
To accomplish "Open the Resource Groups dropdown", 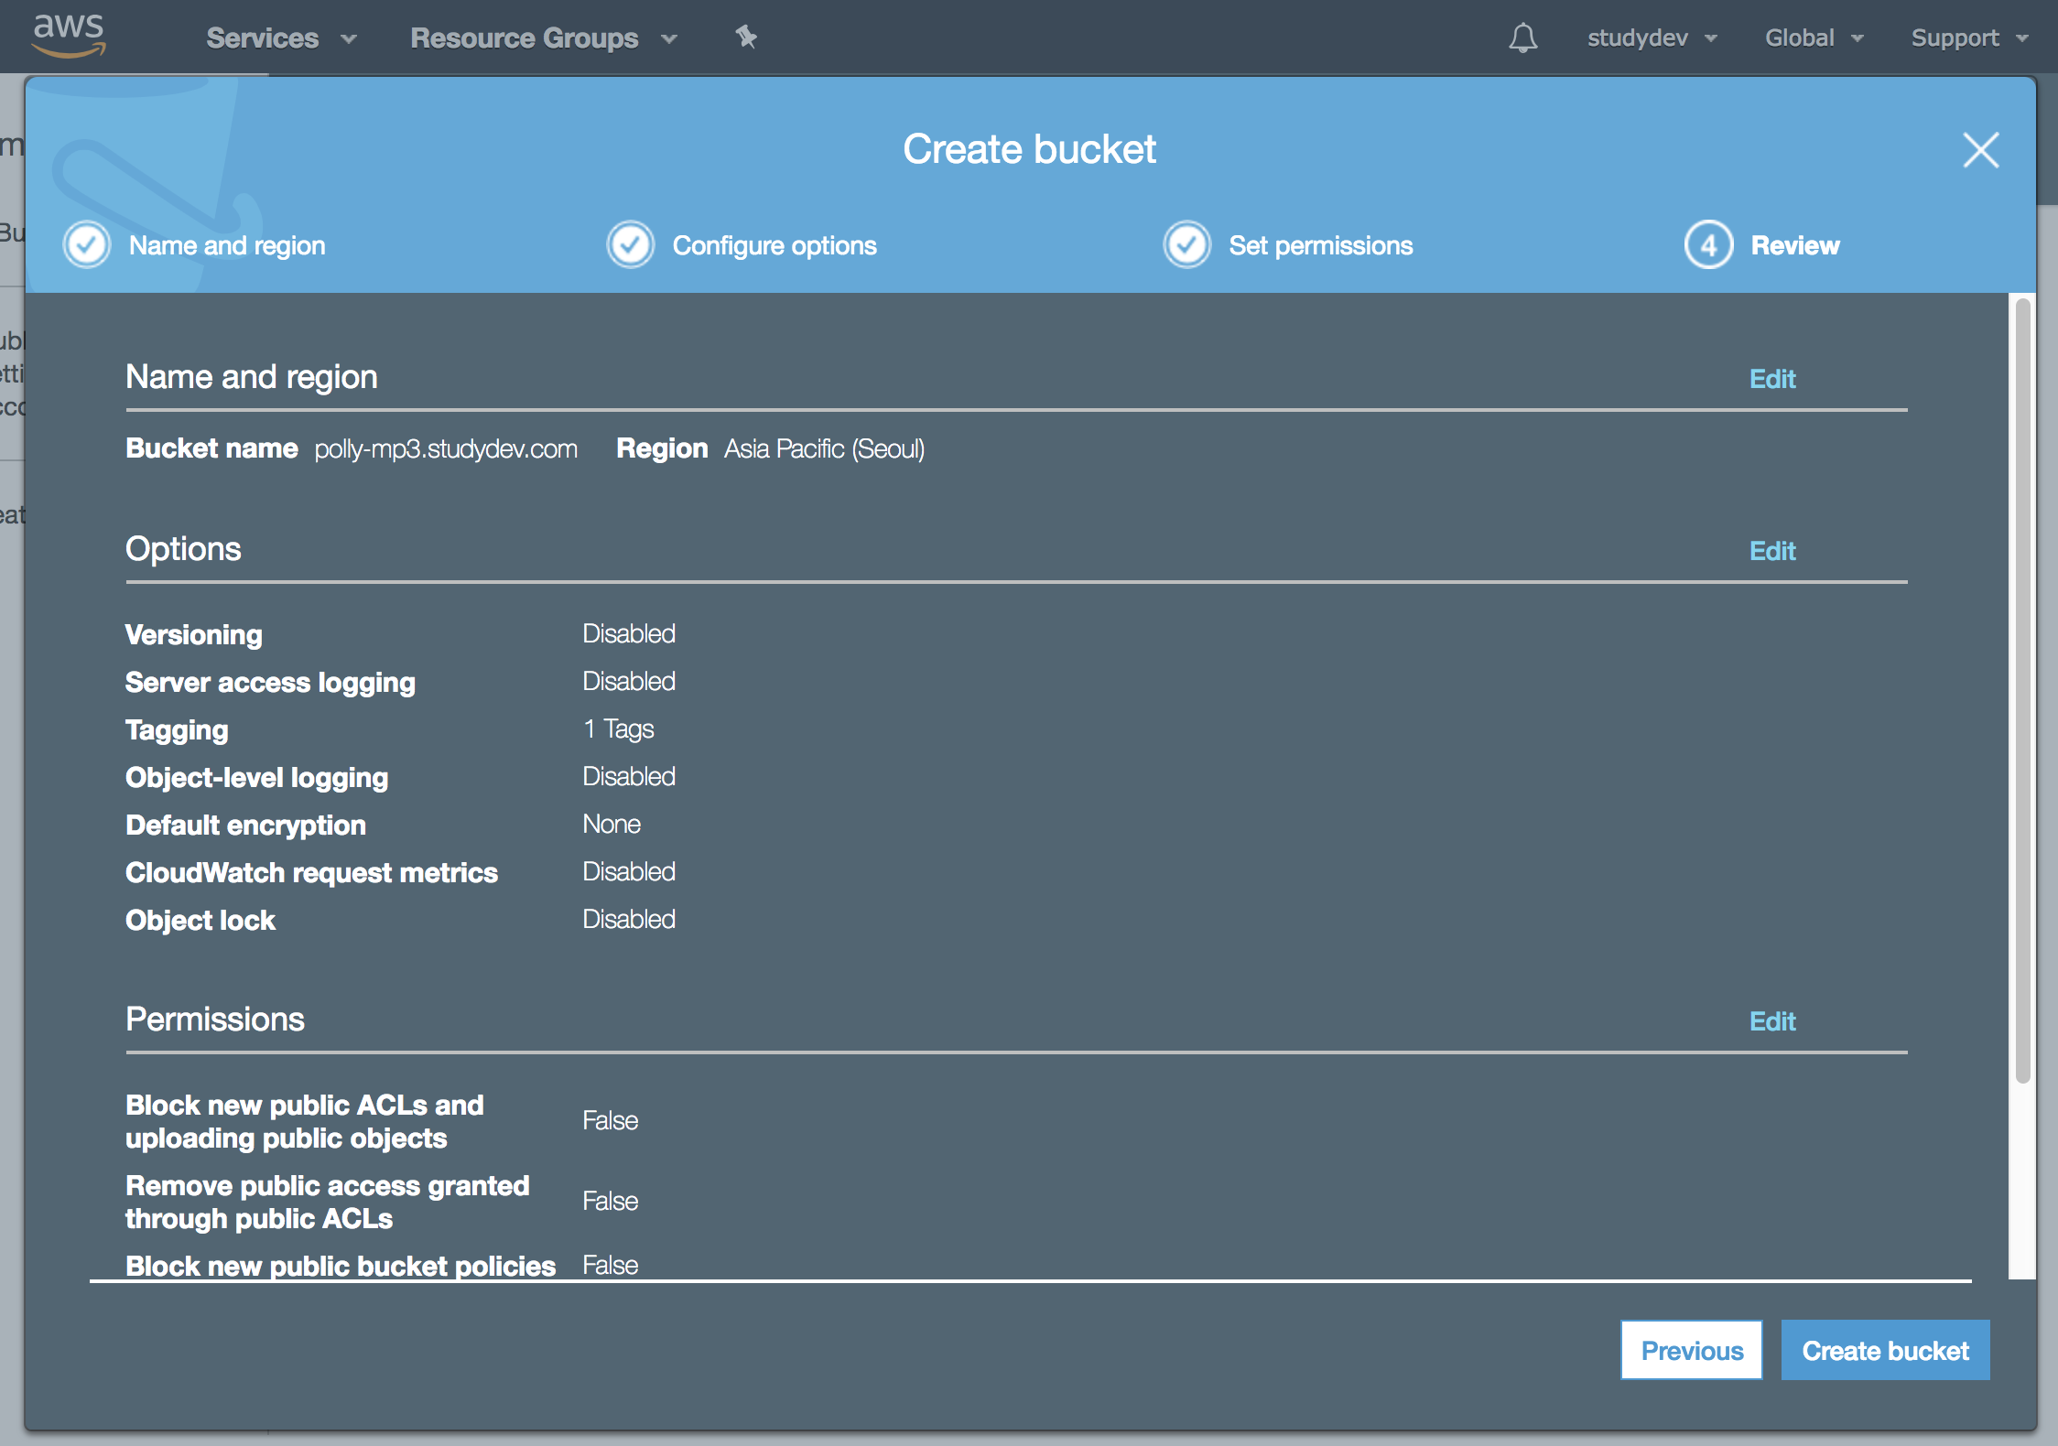I will coord(544,38).
